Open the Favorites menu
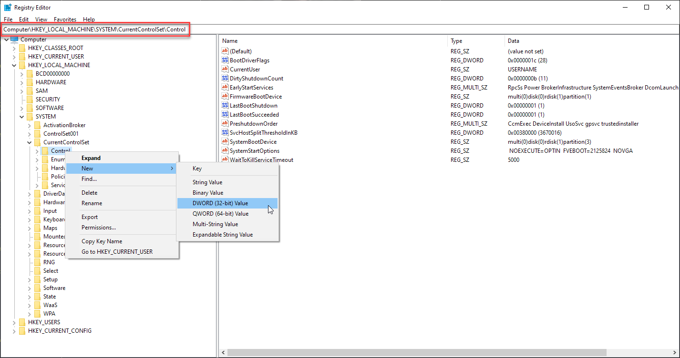This screenshot has height=358, width=680. coord(65,20)
